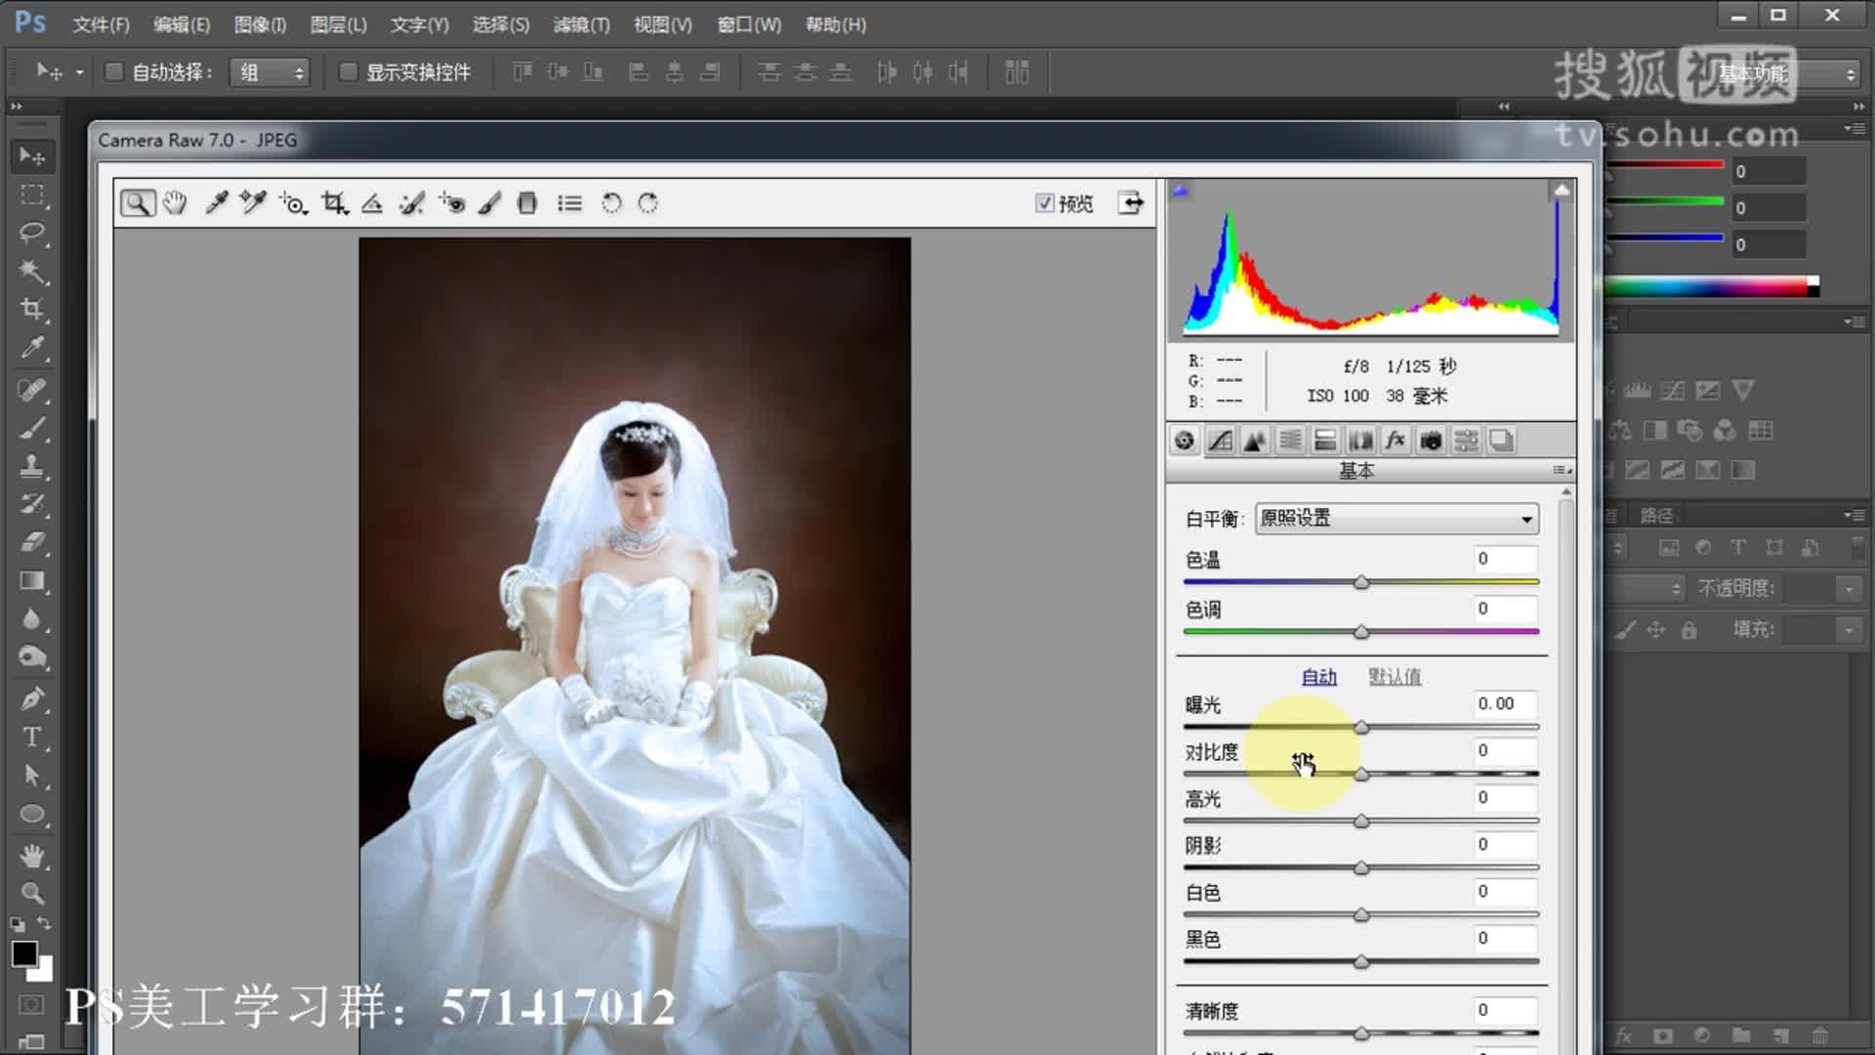Click the 曝光 exposure slider handle
Screen dimensions: 1875x1055
1361,728
